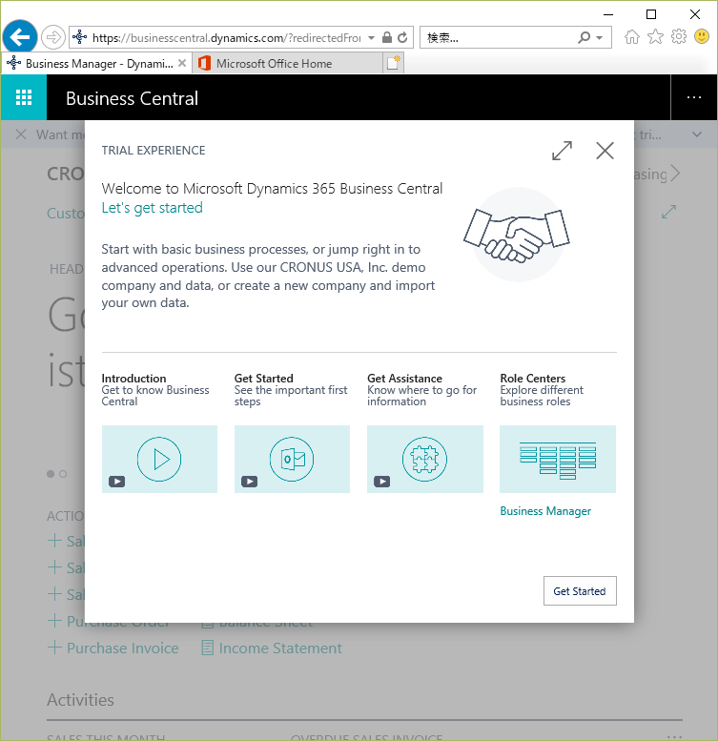The height and width of the screenshot is (741, 718).
Task: Click the lock security icon in address bar
Action: pyautogui.click(x=387, y=37)
